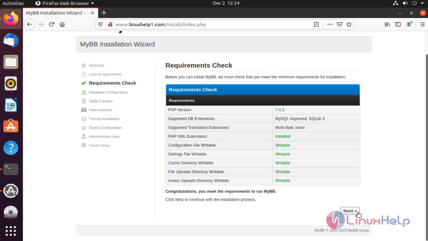Go to the Firefox home page
The width and height of the screenshot is (428, 241).
[x=62, y=24]
